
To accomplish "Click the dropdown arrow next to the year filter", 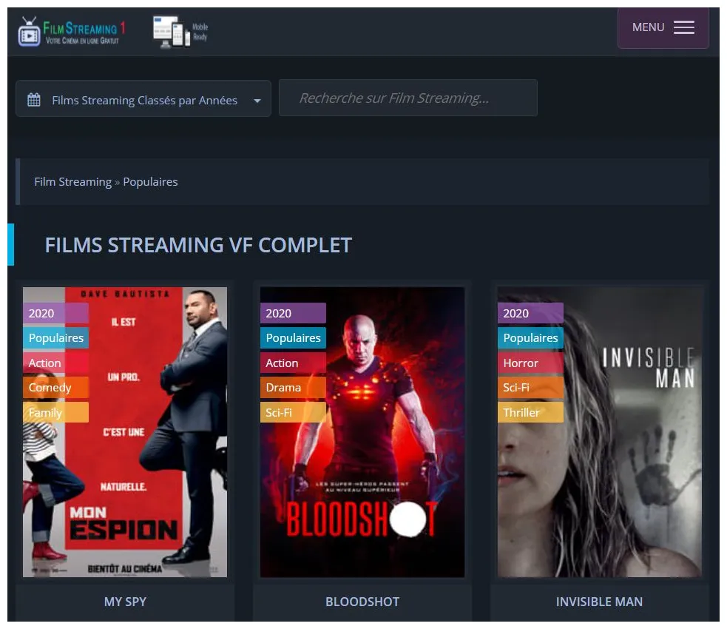I will [256, 99].
